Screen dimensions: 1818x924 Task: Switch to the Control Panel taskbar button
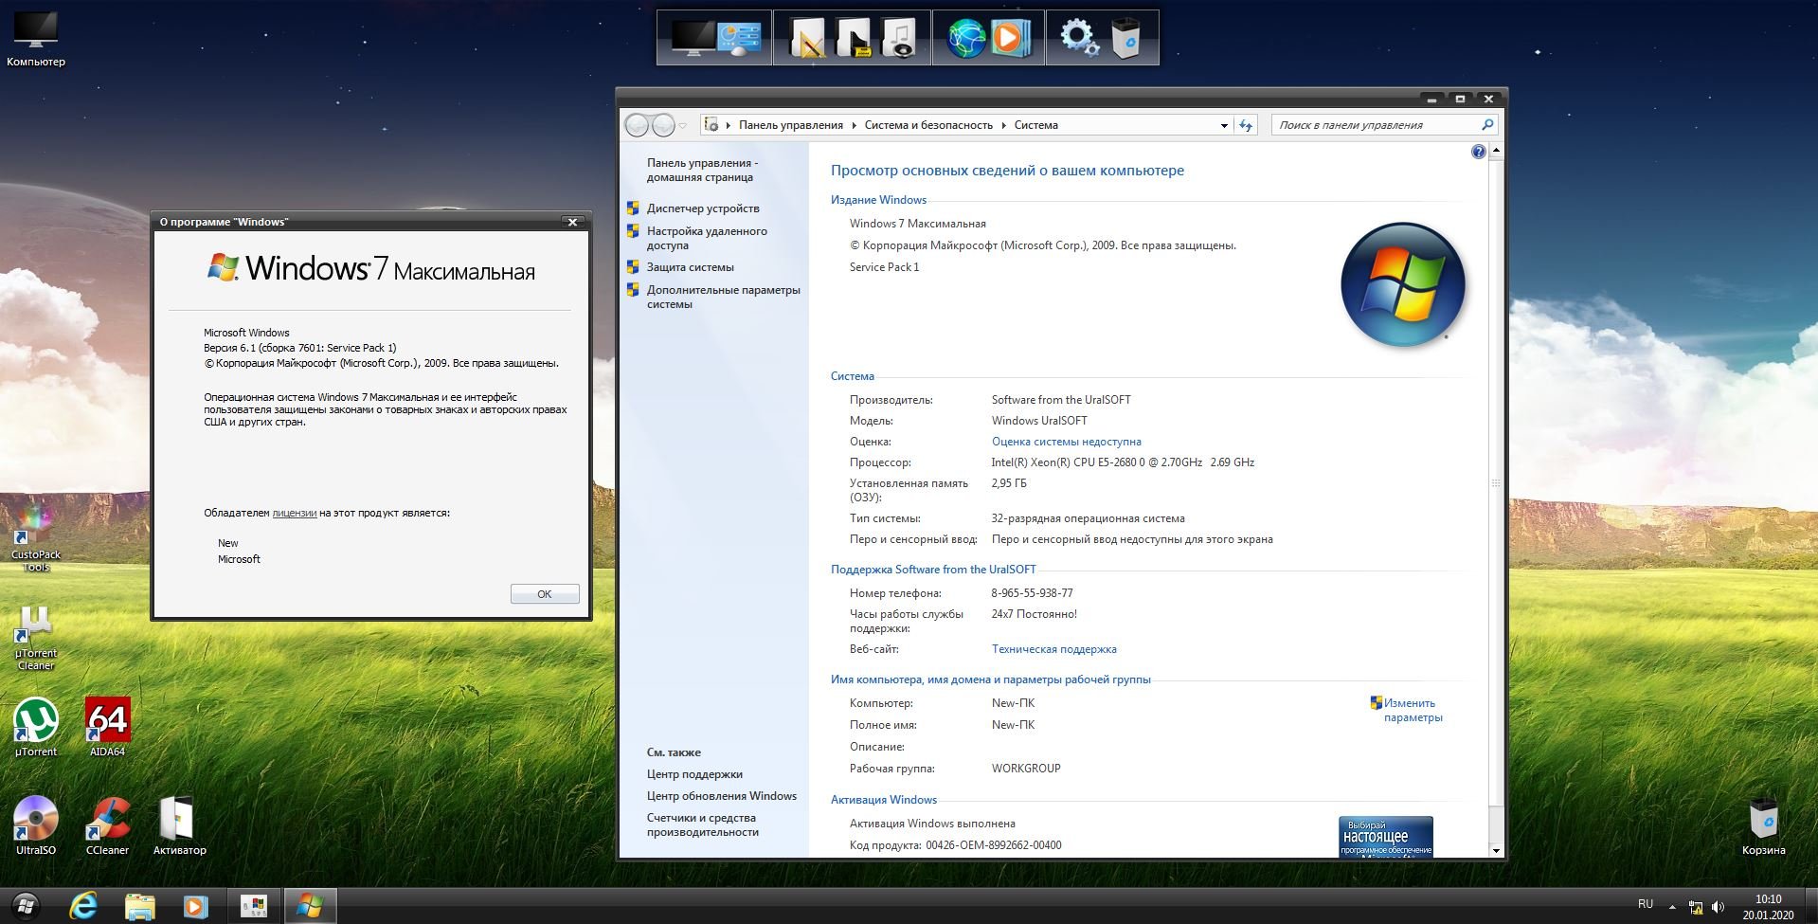pos(254,906)
